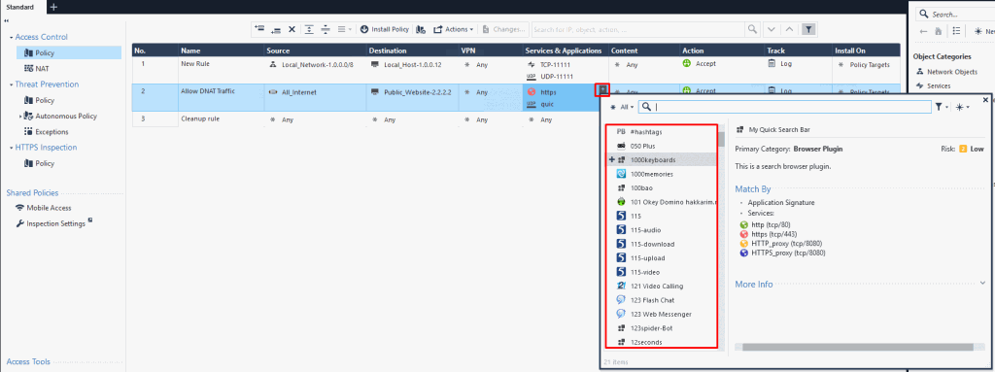This screenshot has height=372, width=995.
Task: Collapse the Threat Prevention section
Action: 12,85
